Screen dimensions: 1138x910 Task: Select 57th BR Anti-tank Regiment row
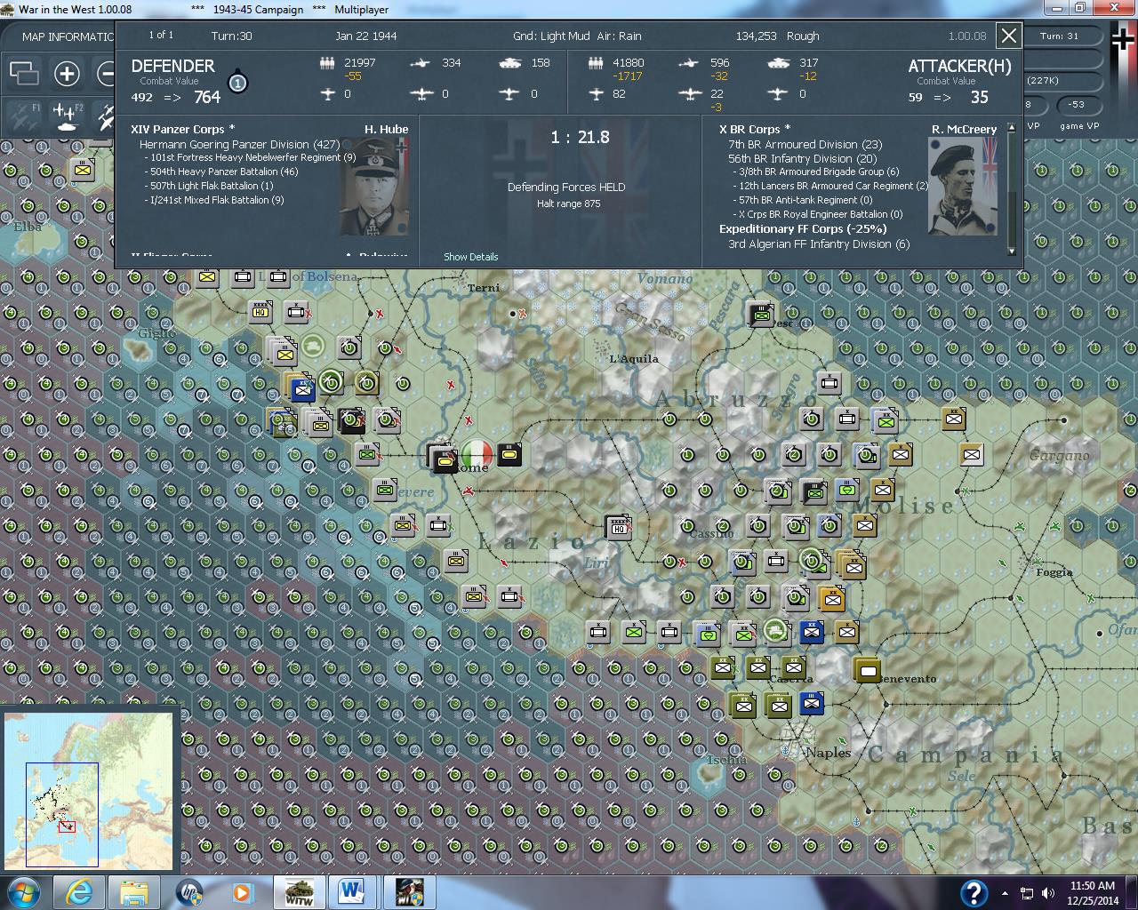(803, 200)
